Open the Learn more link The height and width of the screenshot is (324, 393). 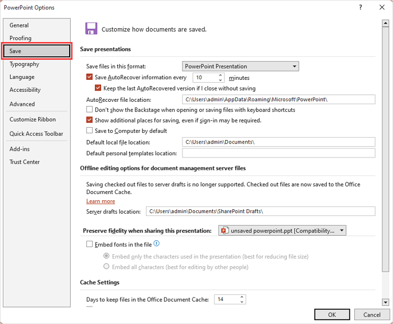(100, 201)
